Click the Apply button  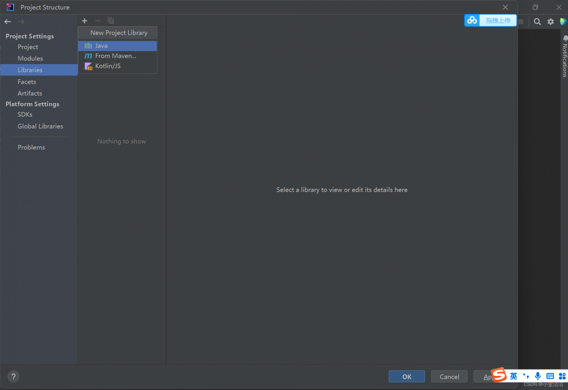click(x=483, y=377)
